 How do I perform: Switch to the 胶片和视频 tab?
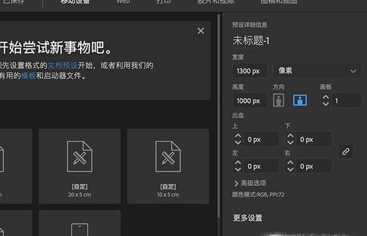pyautogui.click(x=216, y=2)
